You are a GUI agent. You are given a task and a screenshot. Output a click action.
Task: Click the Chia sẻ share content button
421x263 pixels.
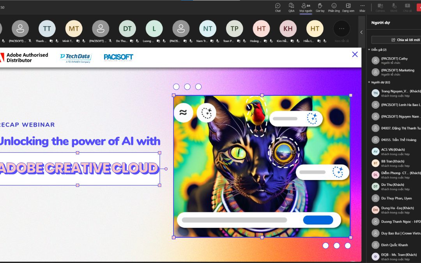407,7
